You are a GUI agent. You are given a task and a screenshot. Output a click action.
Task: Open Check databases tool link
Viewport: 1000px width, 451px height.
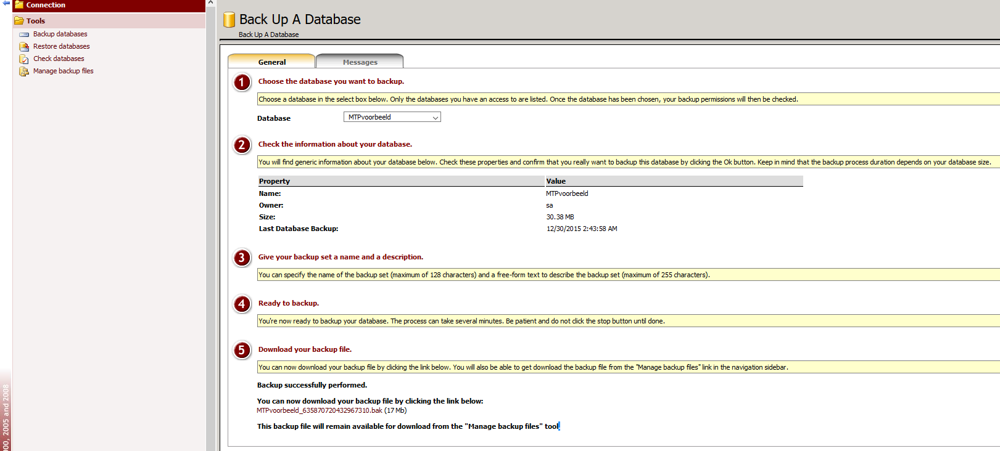(59, 59)
